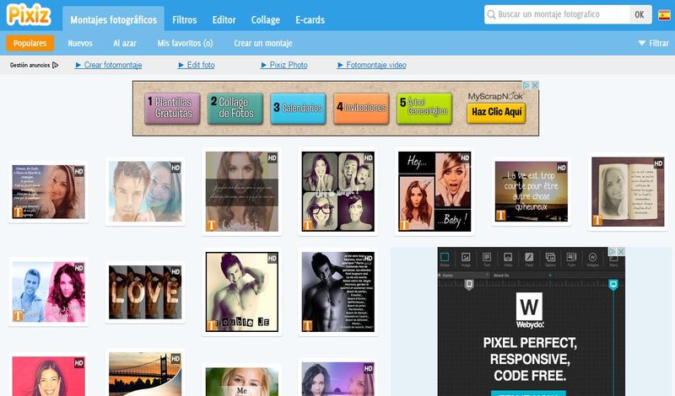The image size is (675, 396).
Task: Select Al azar random montages
Action: 125,43
